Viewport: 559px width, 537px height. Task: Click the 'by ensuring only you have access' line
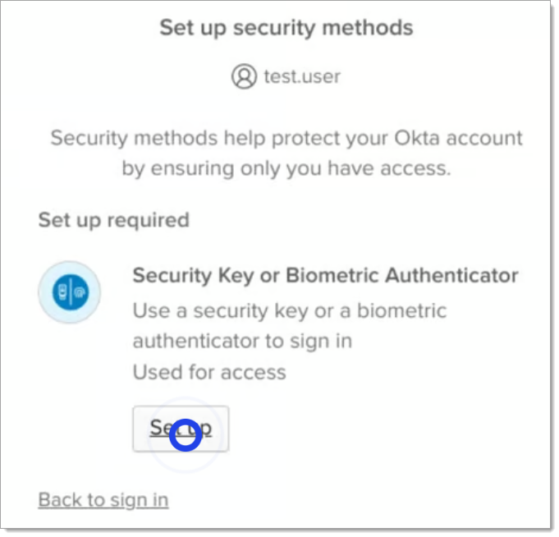coord(286,168)
